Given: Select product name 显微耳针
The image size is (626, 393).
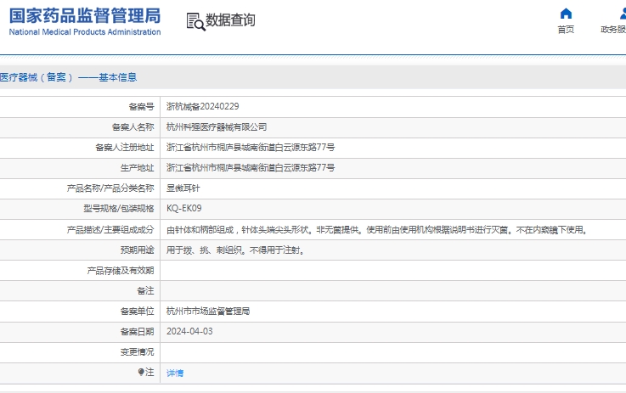Looking at the screenshot, I should point(183,188).
